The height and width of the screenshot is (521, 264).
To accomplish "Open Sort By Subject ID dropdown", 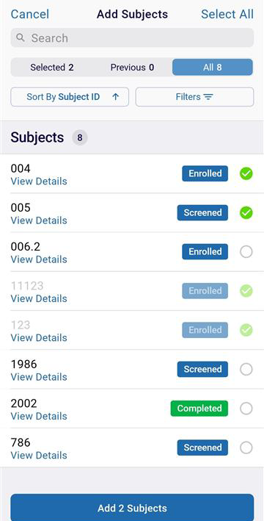I will [70, 97].
